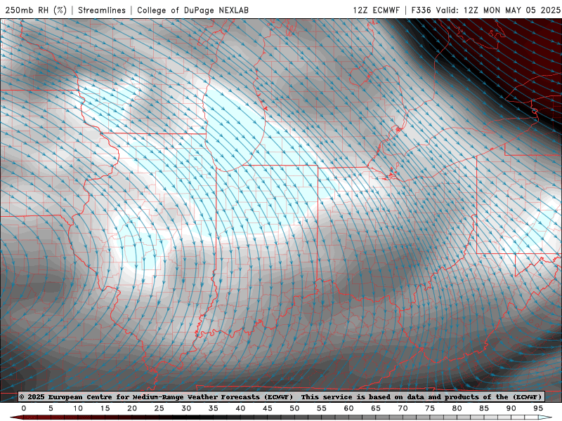562x421 pixels.
Task: Click the color scale label "65"
Action: (376, 408)
